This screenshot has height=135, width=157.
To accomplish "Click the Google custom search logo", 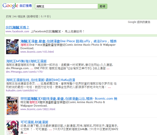I will click(17, 6).
